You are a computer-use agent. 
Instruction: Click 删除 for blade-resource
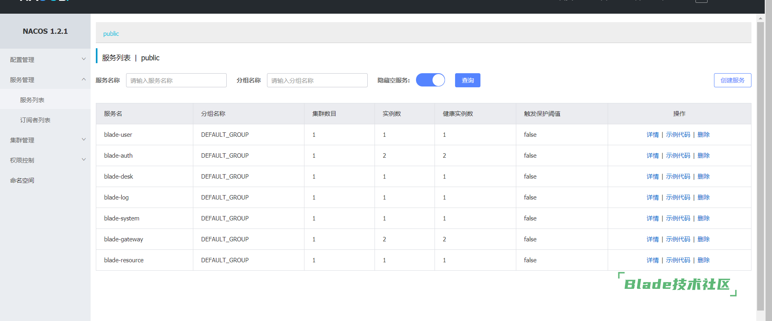tap(704, 260)
